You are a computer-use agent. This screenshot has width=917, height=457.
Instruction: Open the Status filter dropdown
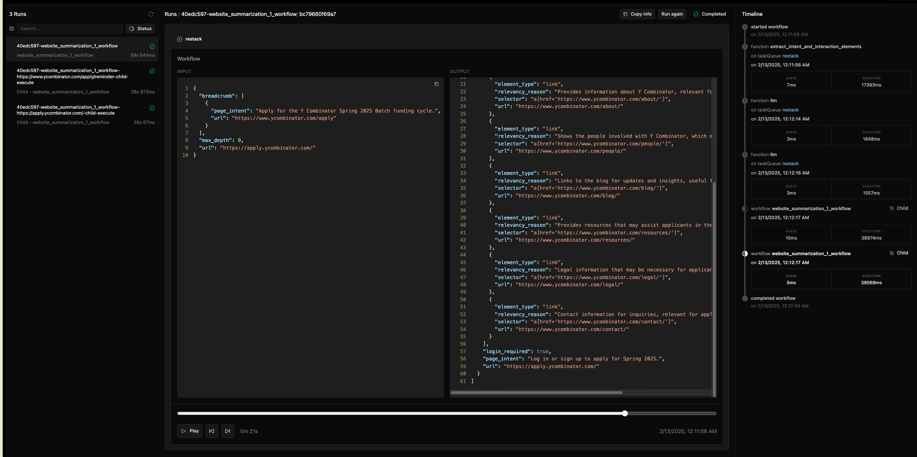(x=140, y=29)
